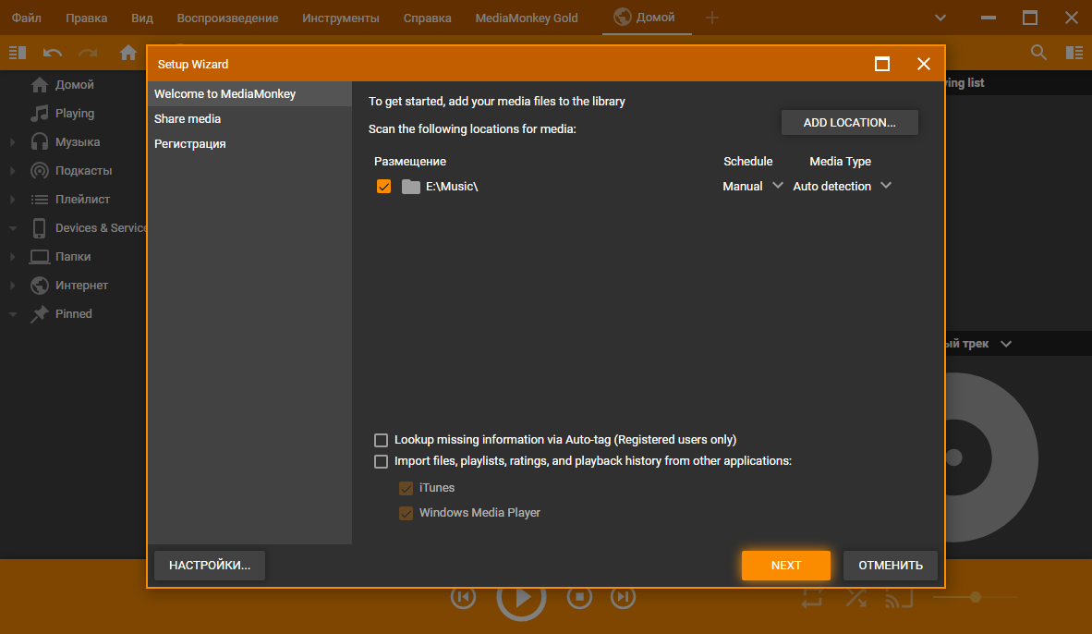Open the Вид menu

click(x=142, y=18)
